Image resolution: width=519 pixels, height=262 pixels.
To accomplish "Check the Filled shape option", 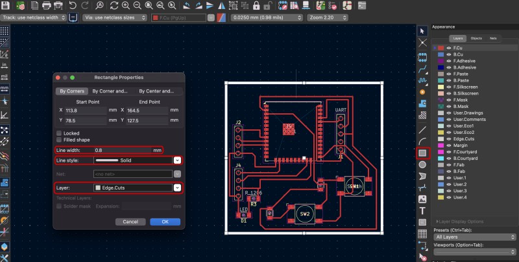I will point(59,139).
